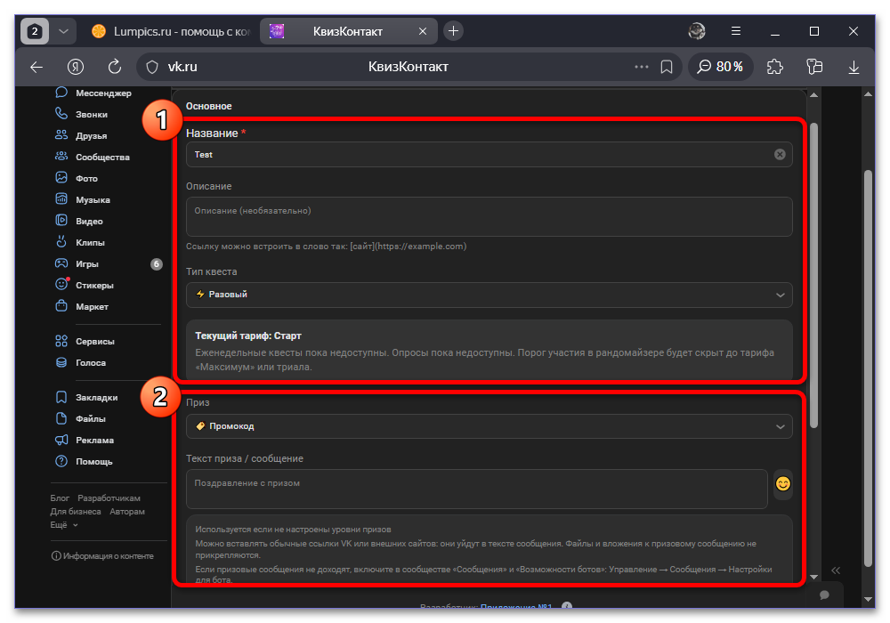Click the inner app scrollbar down arrow

point(814,577)
